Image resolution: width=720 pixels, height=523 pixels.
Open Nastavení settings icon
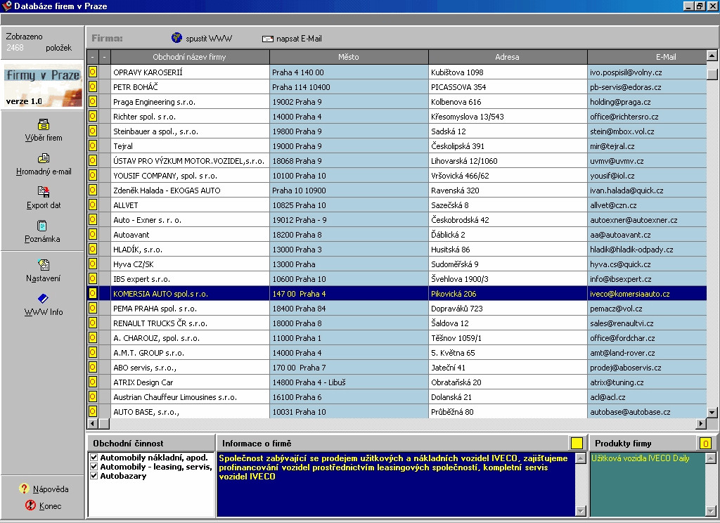(43, 264)
